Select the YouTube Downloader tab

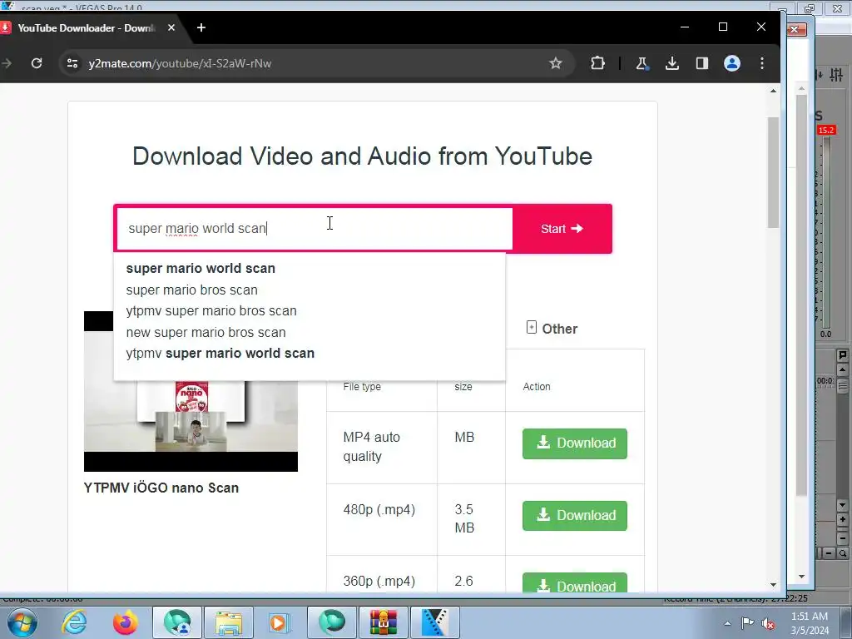(x=87, y=27)
